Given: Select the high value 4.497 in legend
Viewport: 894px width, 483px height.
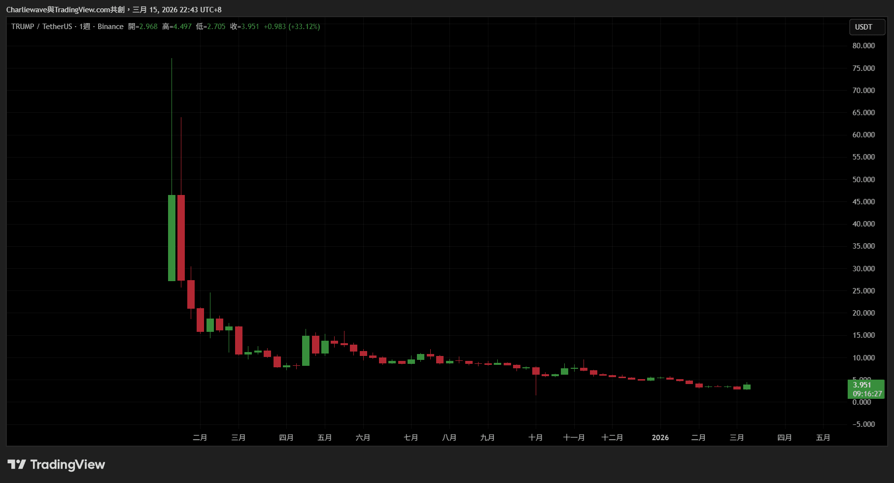Looking at the screenshot, I should [182, 27].
